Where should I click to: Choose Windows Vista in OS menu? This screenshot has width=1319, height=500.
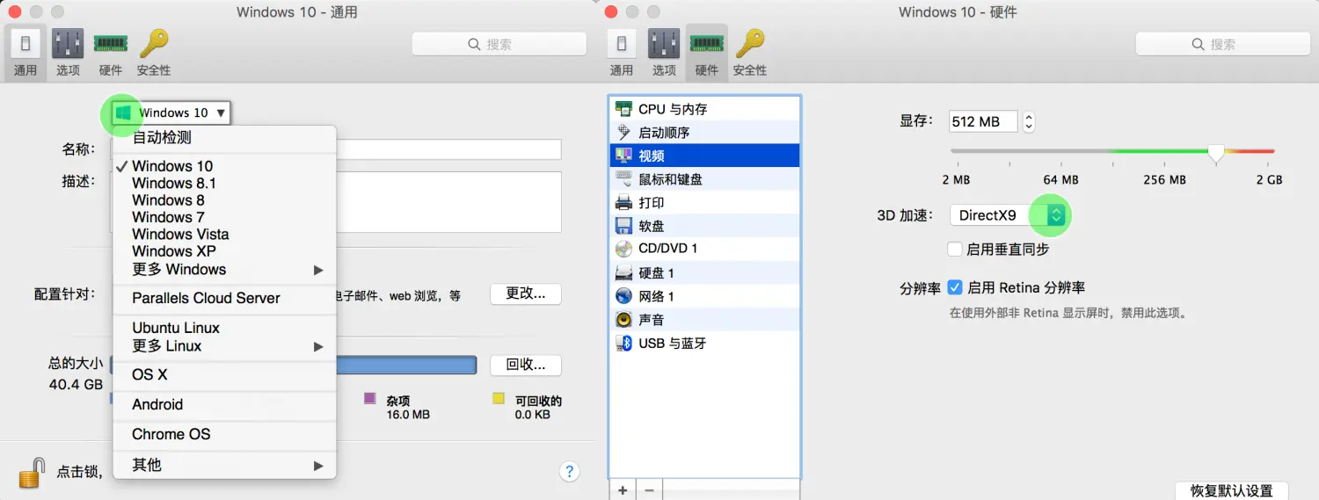click(225, 235)
